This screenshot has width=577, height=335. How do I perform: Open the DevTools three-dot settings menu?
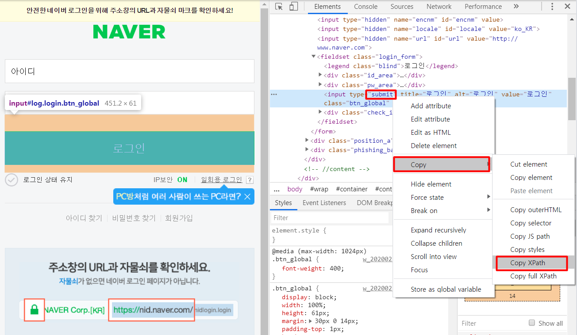(552, 7)
